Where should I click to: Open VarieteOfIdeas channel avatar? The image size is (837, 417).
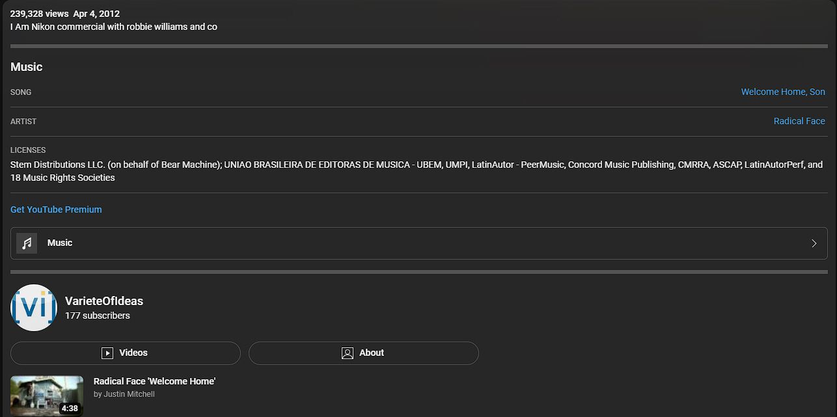[x=34, y=308]
